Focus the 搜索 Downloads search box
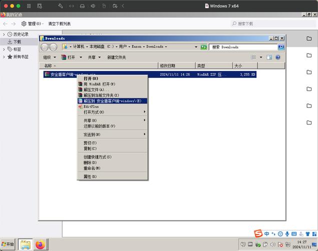Screen dimensions: 318x251 (x=243, y=47)
